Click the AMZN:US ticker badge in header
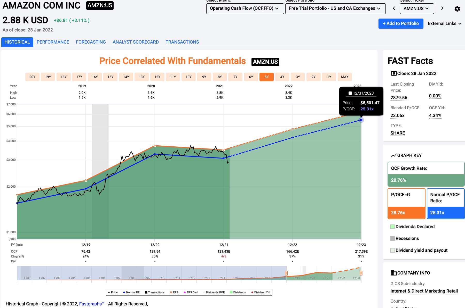This screenshot has height=308, width=465. click(100, 5)
